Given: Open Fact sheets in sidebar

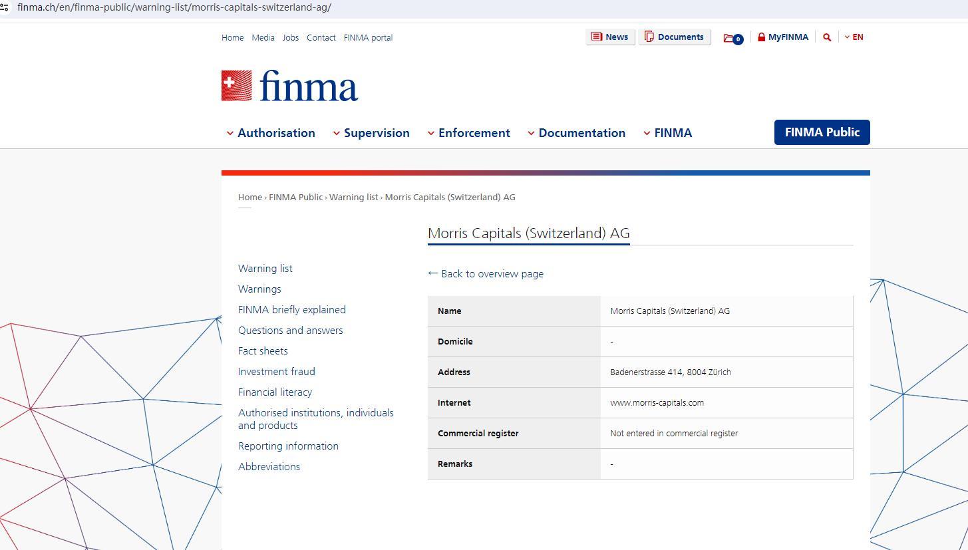Looking at the screenshot, I should click(263, 351).
